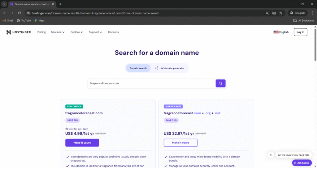
Task: Click Make it yours for fragranceforecast.com
Action: (x=82, y=143)
